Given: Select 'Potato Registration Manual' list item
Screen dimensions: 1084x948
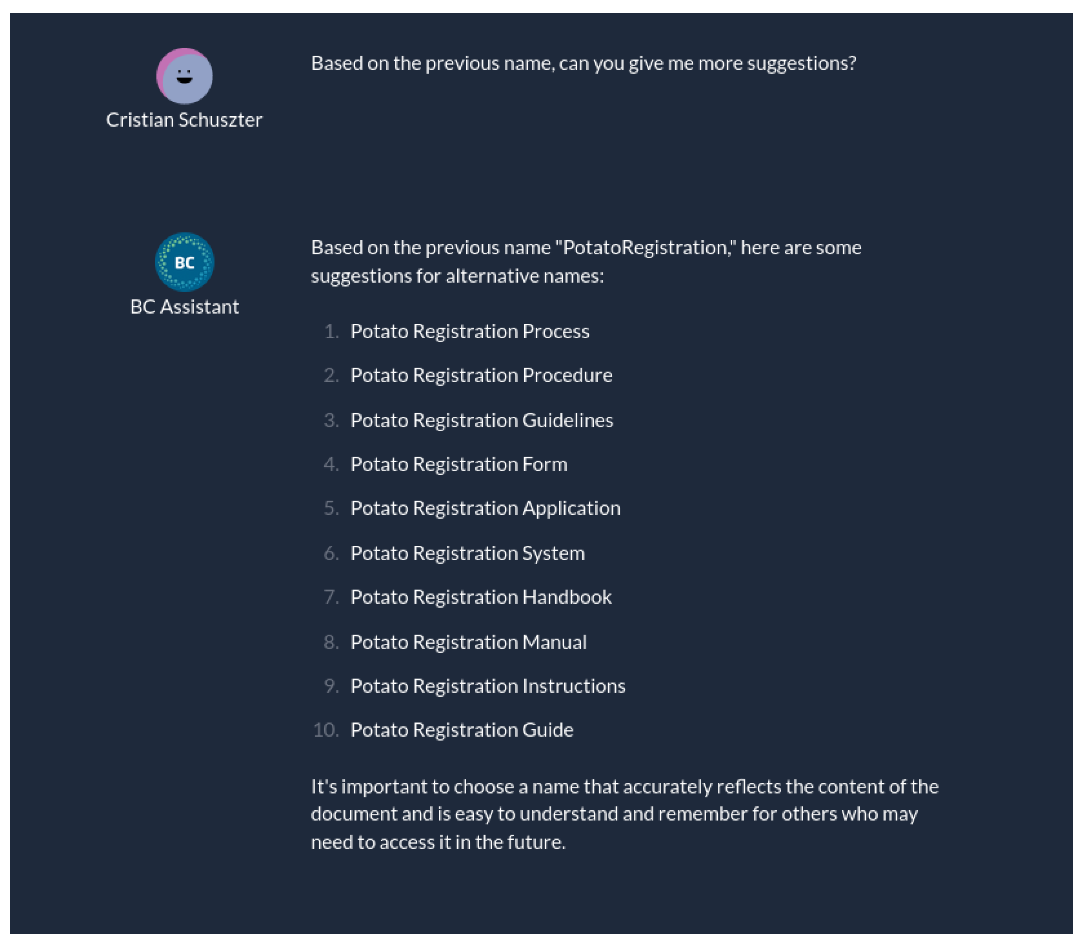Looking at the screenshot, I should (469, 642).
